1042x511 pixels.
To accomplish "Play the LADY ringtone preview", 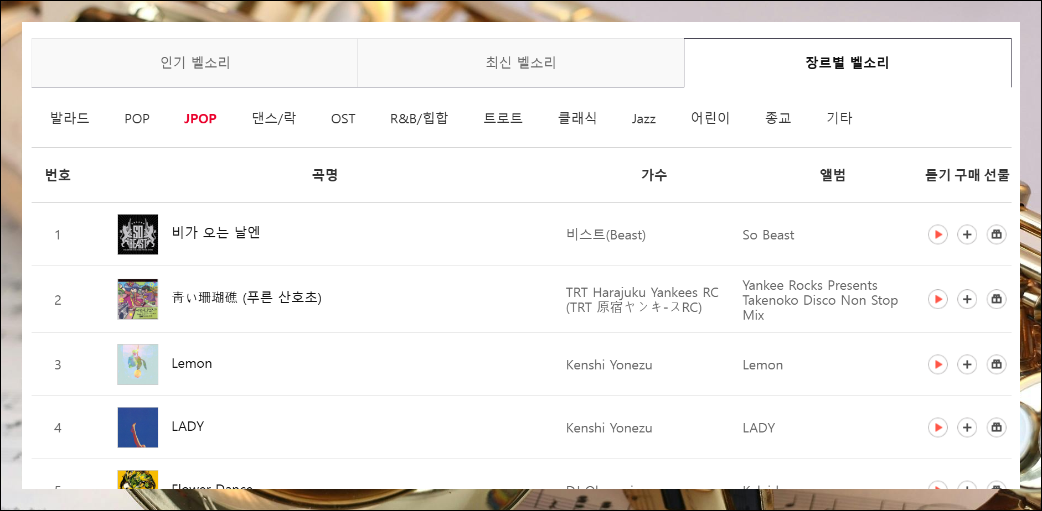I will pos(938,427).
